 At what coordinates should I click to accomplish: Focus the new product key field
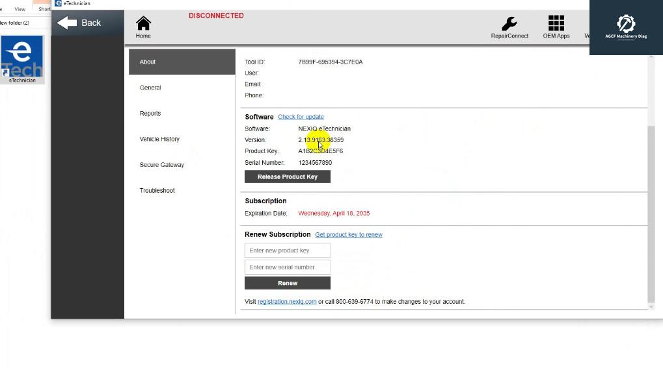point(288,251)
